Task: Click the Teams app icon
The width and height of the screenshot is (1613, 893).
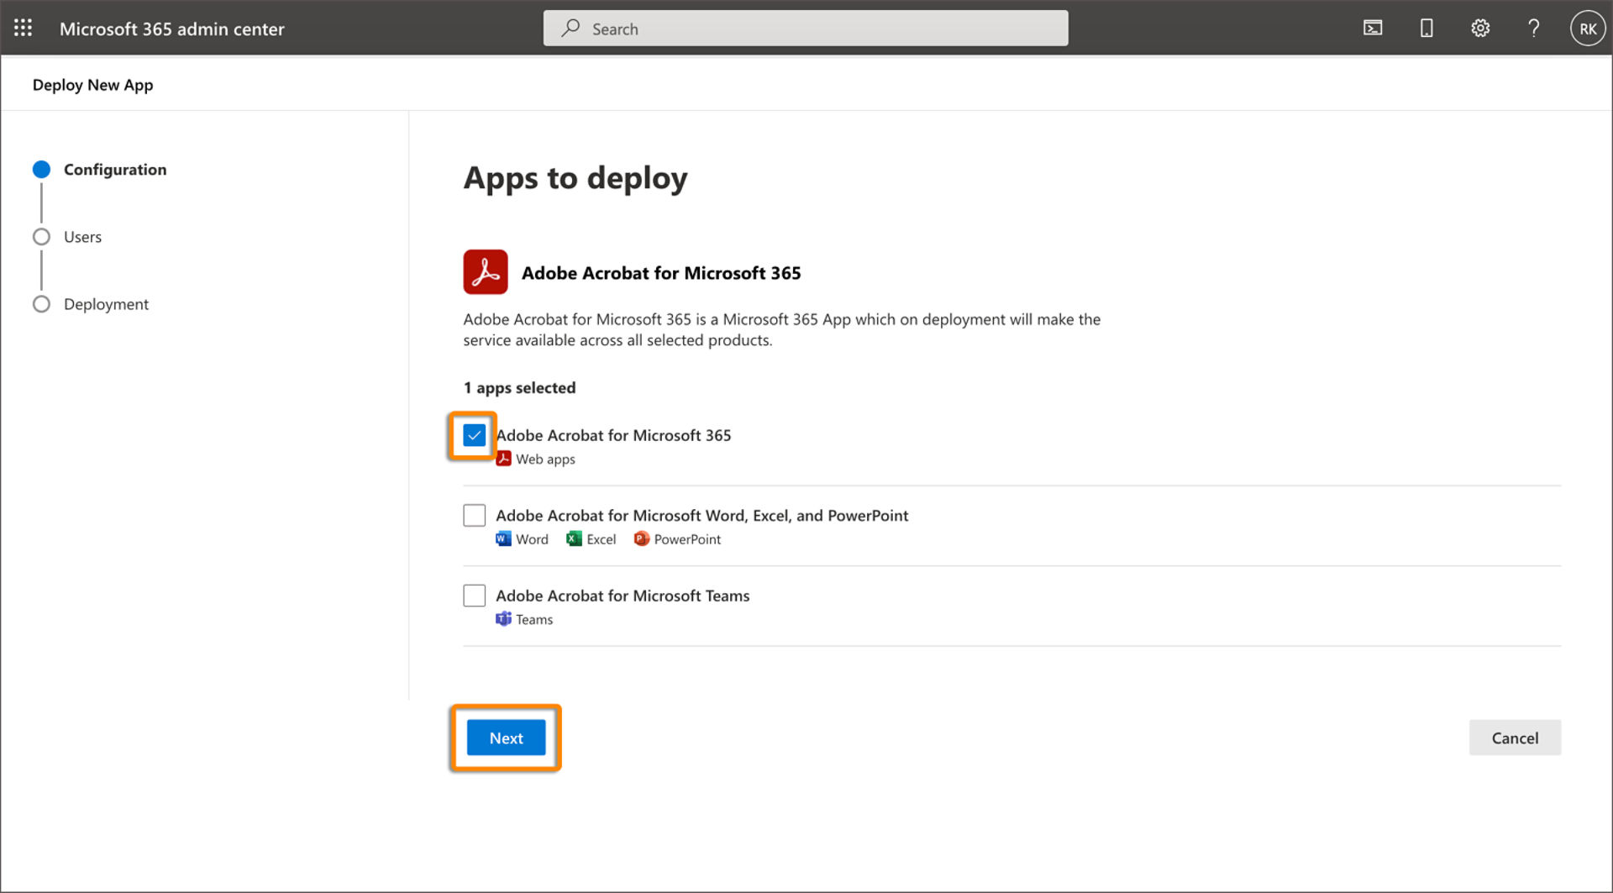Action: pyautogui.click(x=503, y=619)
